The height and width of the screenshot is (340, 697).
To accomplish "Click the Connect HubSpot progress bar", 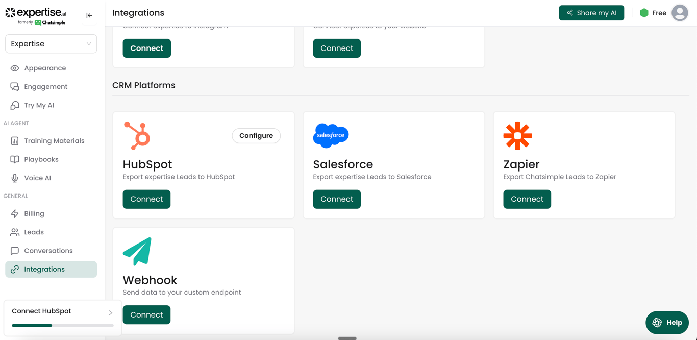I will 63,325.
